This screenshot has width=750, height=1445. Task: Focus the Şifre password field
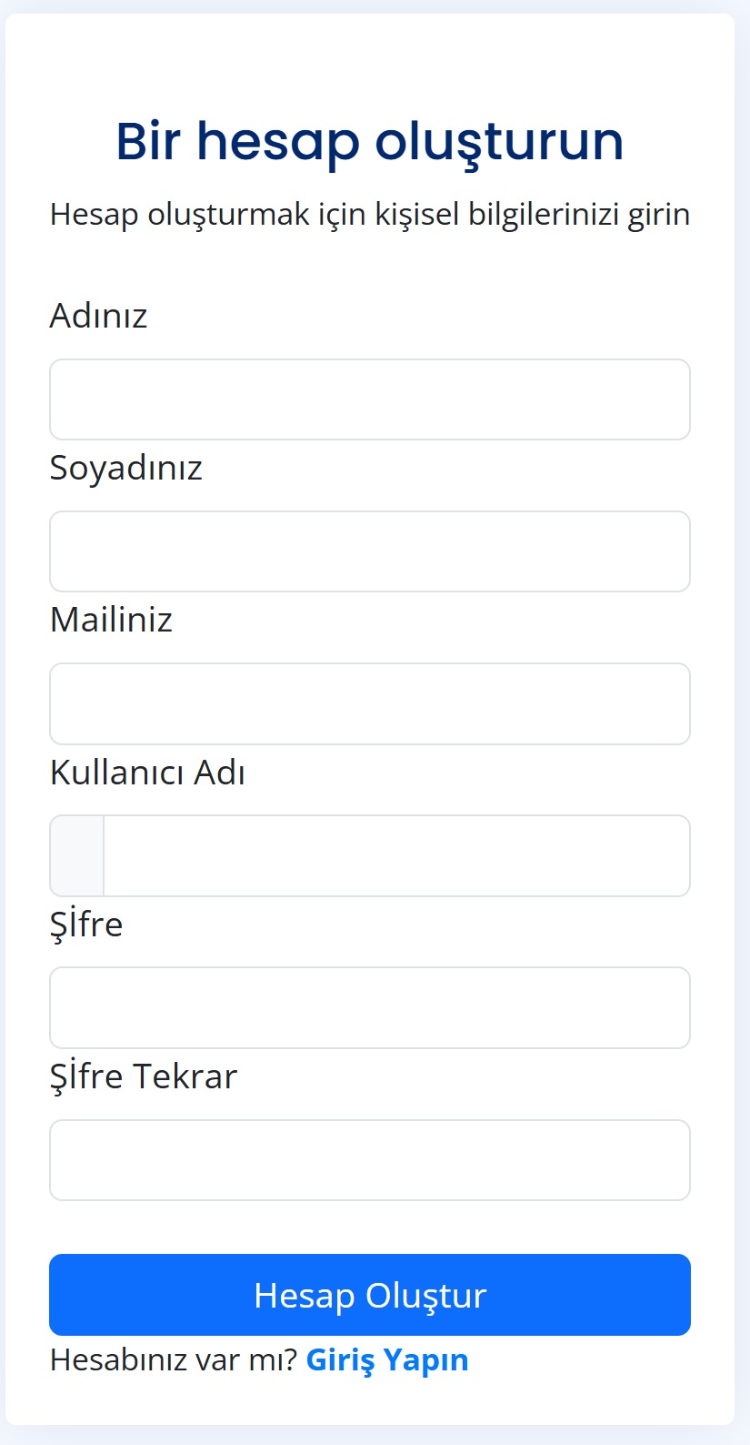click(x=369, y=1007)
